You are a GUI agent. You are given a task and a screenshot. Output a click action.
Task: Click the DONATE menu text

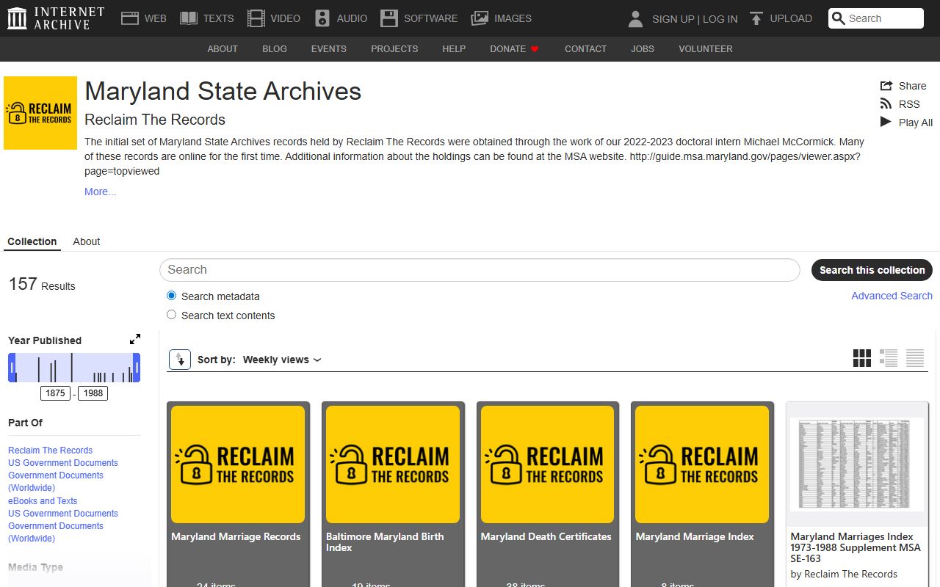pos(508,49)
